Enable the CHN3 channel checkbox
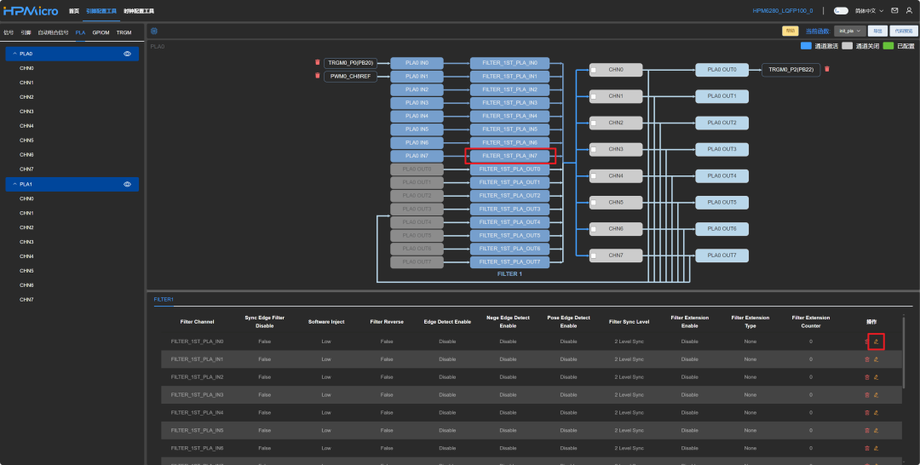 [595, 150]
